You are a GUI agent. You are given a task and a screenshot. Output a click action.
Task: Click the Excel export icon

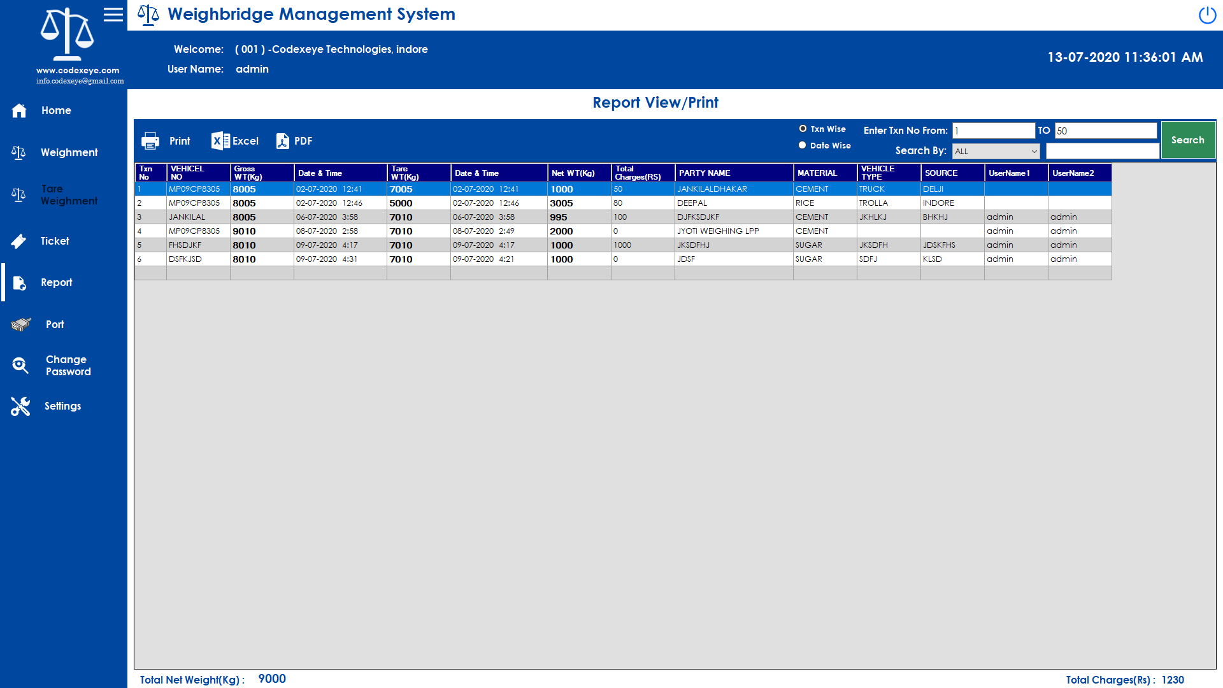pos(220,141)
